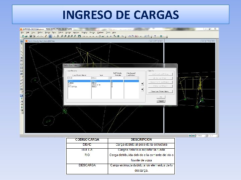Click the Print toolbar icon
Image resolution: width=241 pixels, height=180 pixels.
pos(34,36)
